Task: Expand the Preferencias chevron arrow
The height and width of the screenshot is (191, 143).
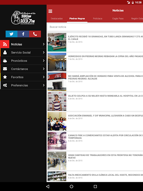Action: [x=44, y=85]
